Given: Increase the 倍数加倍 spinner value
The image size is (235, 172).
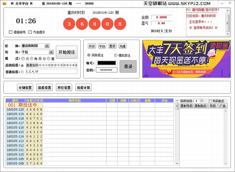Looking at the screenshot, I should pos(202,100).
